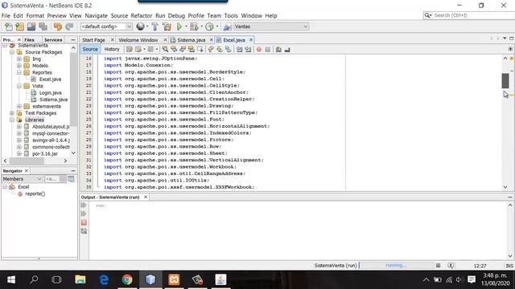Click the Comment lines editor icon
This screenshot has width=515, height=289.
tap(278, 50)
